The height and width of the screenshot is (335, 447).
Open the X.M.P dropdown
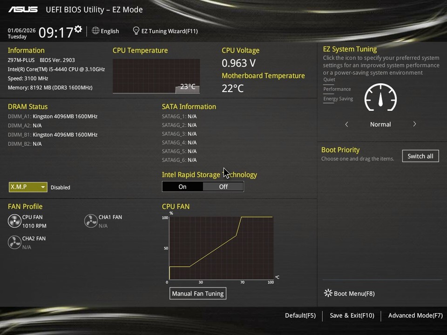[x=28, y=187]
